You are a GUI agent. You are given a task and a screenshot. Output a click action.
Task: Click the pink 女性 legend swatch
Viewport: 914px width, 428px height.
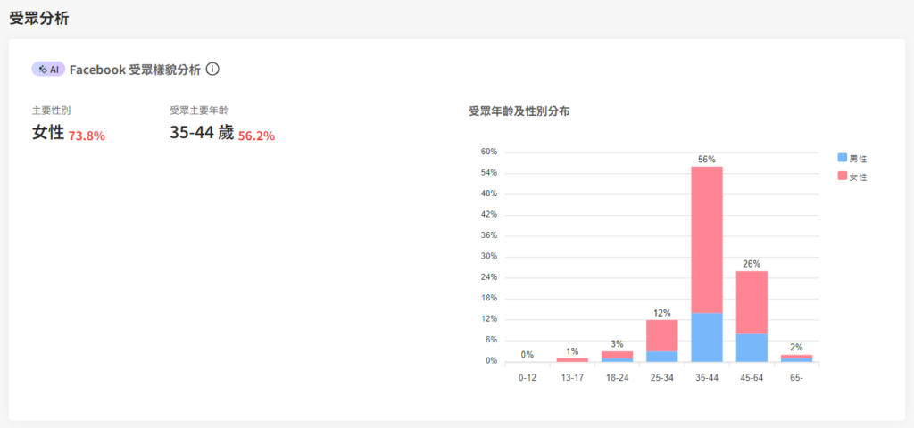point(842,177)
